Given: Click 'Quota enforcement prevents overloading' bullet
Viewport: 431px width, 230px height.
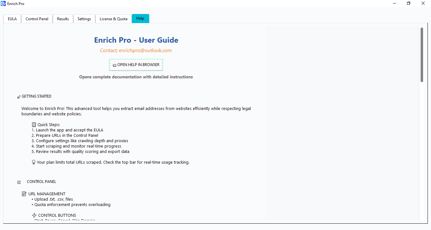Looking at the screenshot, I should coord(71,205).
